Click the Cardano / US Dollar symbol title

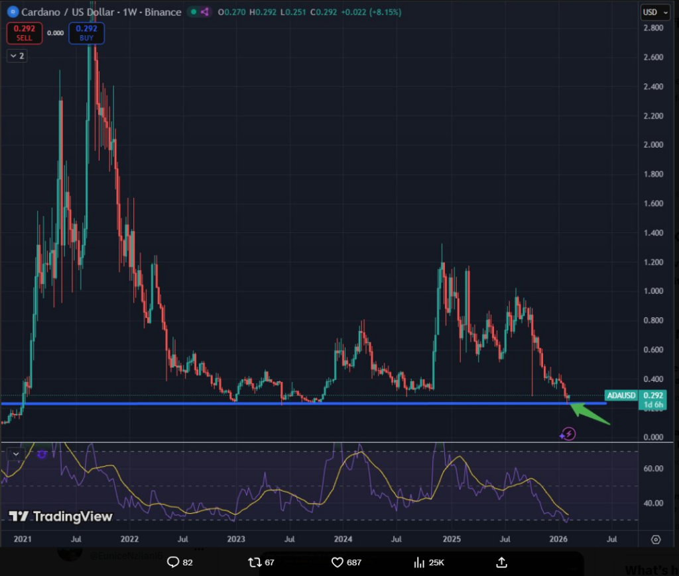pyautogui.click(x=99, y=12)
